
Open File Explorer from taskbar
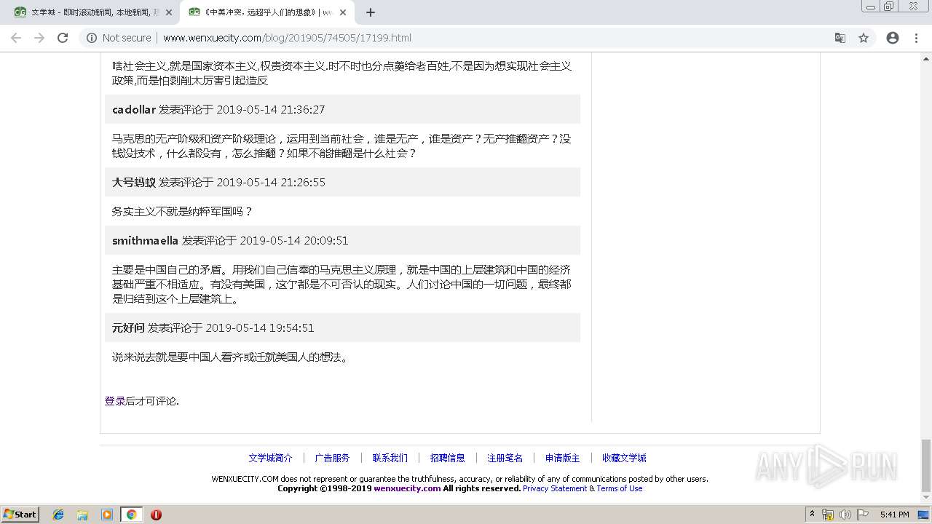point(82,515)
